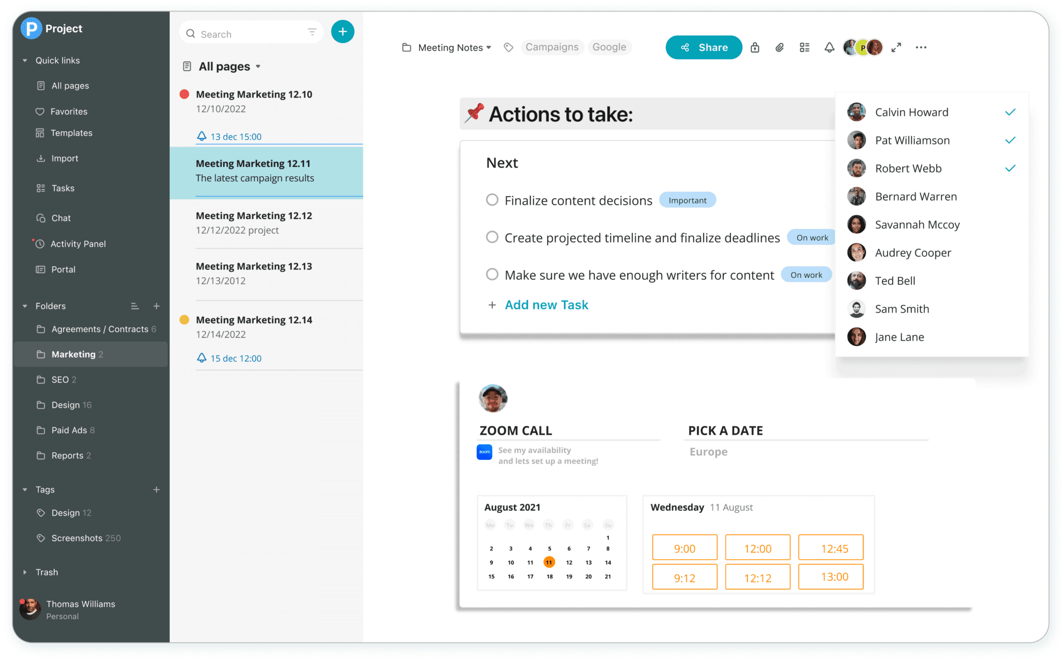Select the 13:00 time slot for Wednesday

coord(831,577)
